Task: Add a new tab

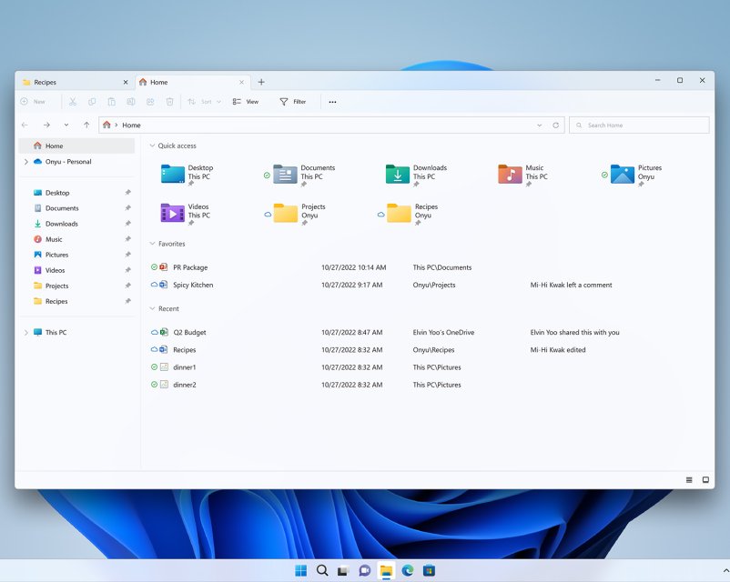Action: [261, 82]
